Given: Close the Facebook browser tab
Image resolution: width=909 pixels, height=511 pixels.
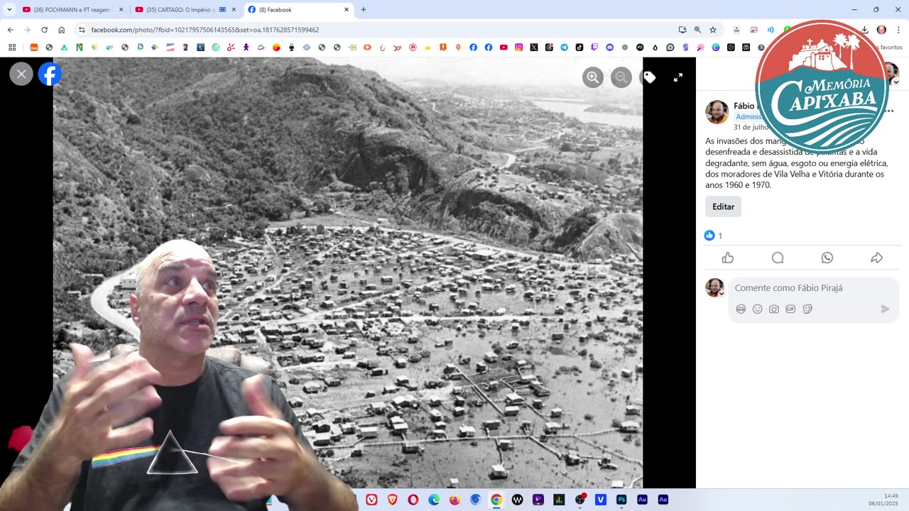Looking at the screenshot, I should (x=347, y=10).
